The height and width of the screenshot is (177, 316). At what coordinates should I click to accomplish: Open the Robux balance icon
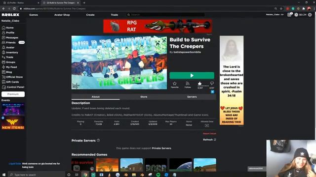[x=296, y=15]
